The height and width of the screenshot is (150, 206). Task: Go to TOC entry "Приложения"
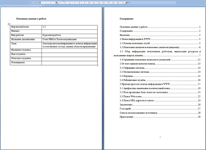[x=160, y=117]
